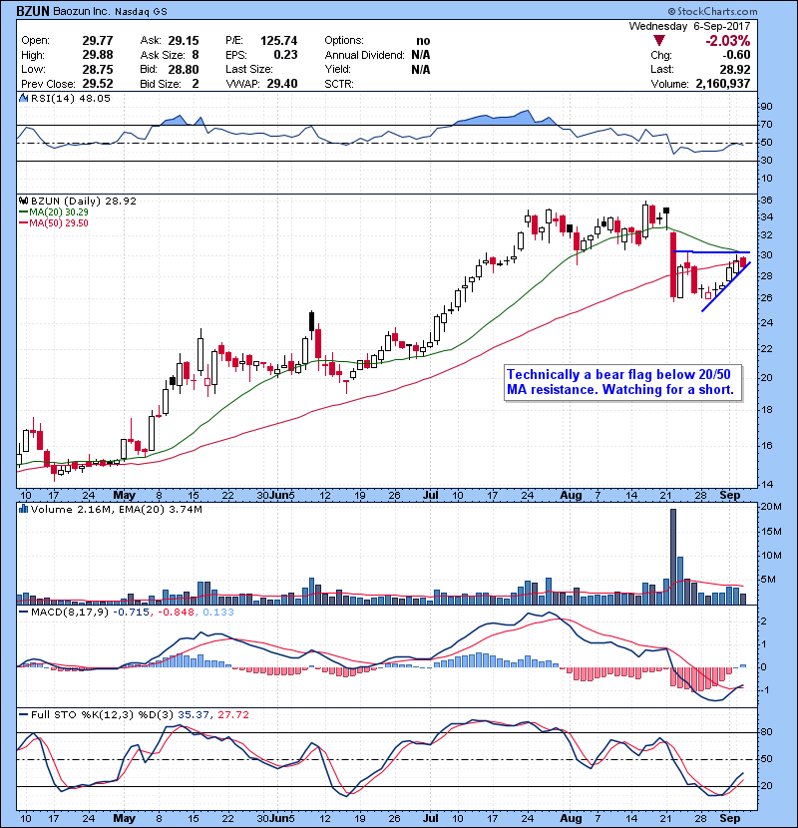The height and width of the screenshot is (828, 798).
Task: Select the Open value 29.77
Action: [x=98, y=41]
